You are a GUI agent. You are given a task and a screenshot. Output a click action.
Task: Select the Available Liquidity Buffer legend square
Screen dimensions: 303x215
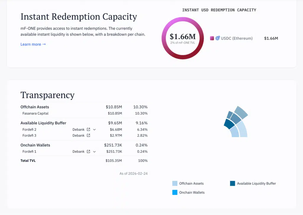pos(233,183)
